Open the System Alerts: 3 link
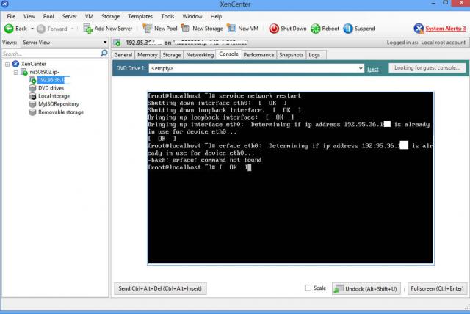The image size is (470, 314). coord(446,29)
